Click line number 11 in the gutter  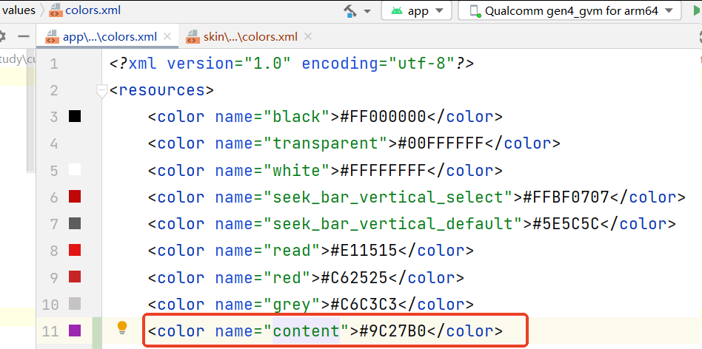click(50, 331)
